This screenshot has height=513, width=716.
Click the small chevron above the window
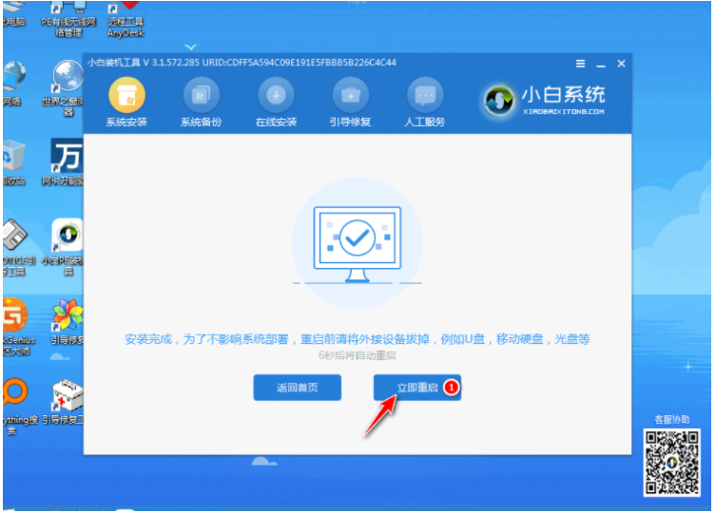coord(191,47)
